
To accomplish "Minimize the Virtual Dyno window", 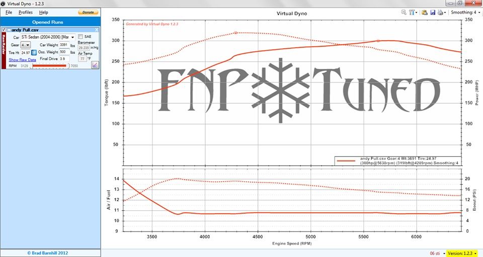I will [x=451, y=3].
